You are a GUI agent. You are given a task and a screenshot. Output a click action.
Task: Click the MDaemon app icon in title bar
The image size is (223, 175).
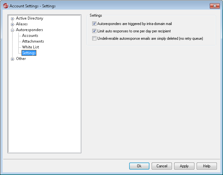click(5, 6)
